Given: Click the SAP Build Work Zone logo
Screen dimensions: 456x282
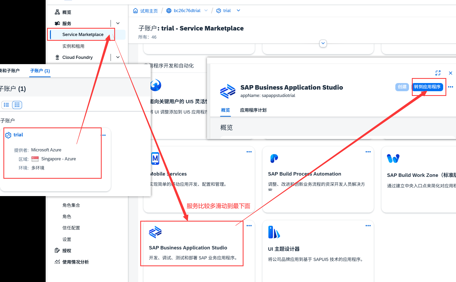Looking at the screenshot, I should pyautogui.click(x=393, y=158).
